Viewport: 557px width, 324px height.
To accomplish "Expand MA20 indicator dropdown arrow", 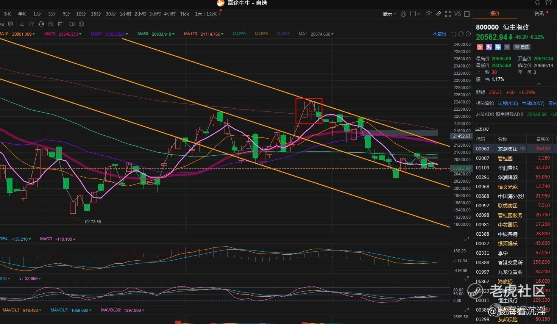I will pos(80,34).
